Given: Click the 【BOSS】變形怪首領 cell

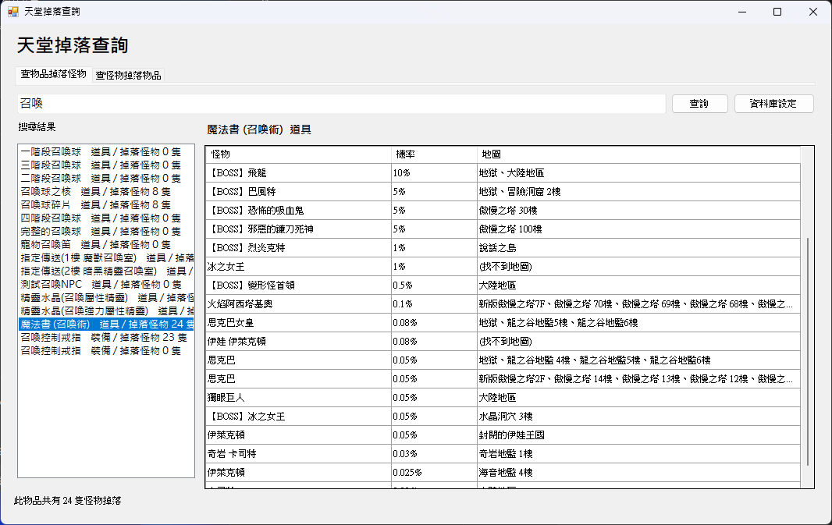Looking at the screenshot, I should point(299,286).
